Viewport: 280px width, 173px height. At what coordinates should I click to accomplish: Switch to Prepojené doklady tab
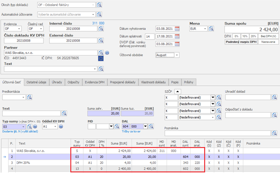point(123,82)
